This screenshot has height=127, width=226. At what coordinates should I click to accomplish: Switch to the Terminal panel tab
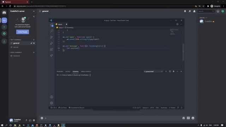tap(76, 72)
